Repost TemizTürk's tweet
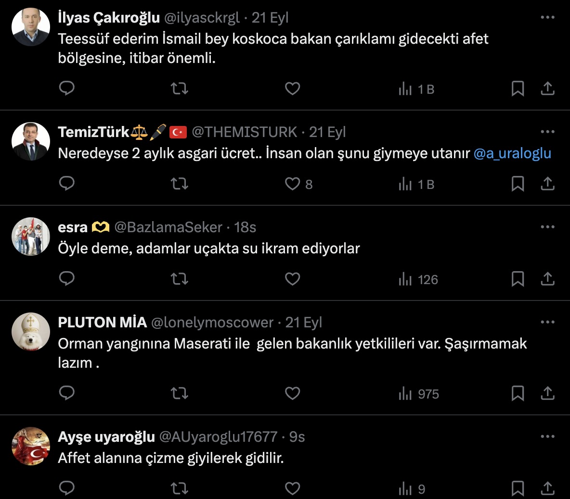Image resolution: width=570 pixels, height=499 pixels. [x=180, y=184]
